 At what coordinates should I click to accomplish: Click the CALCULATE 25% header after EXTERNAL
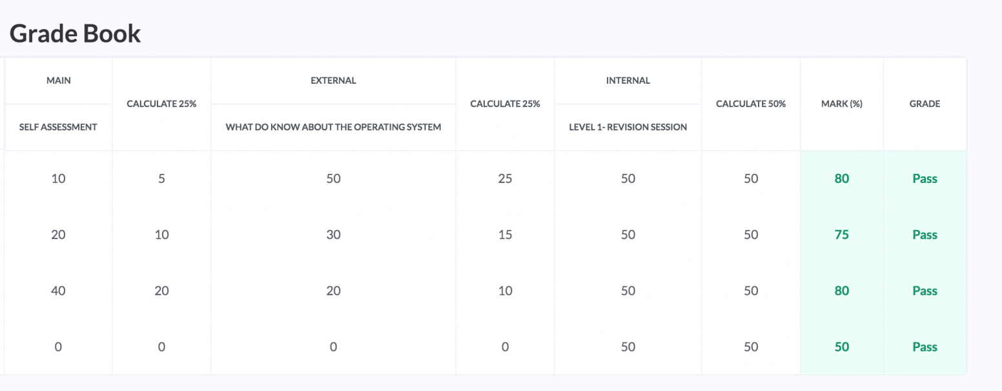(505, 104)
